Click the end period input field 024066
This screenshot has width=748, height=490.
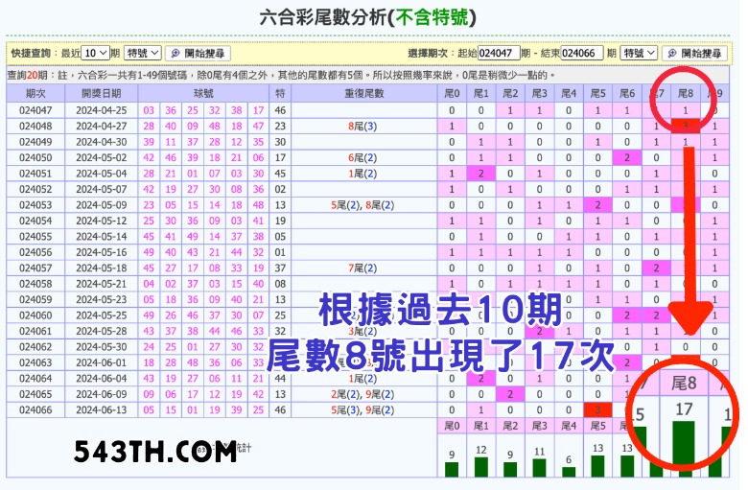click(x=582, y=54)
